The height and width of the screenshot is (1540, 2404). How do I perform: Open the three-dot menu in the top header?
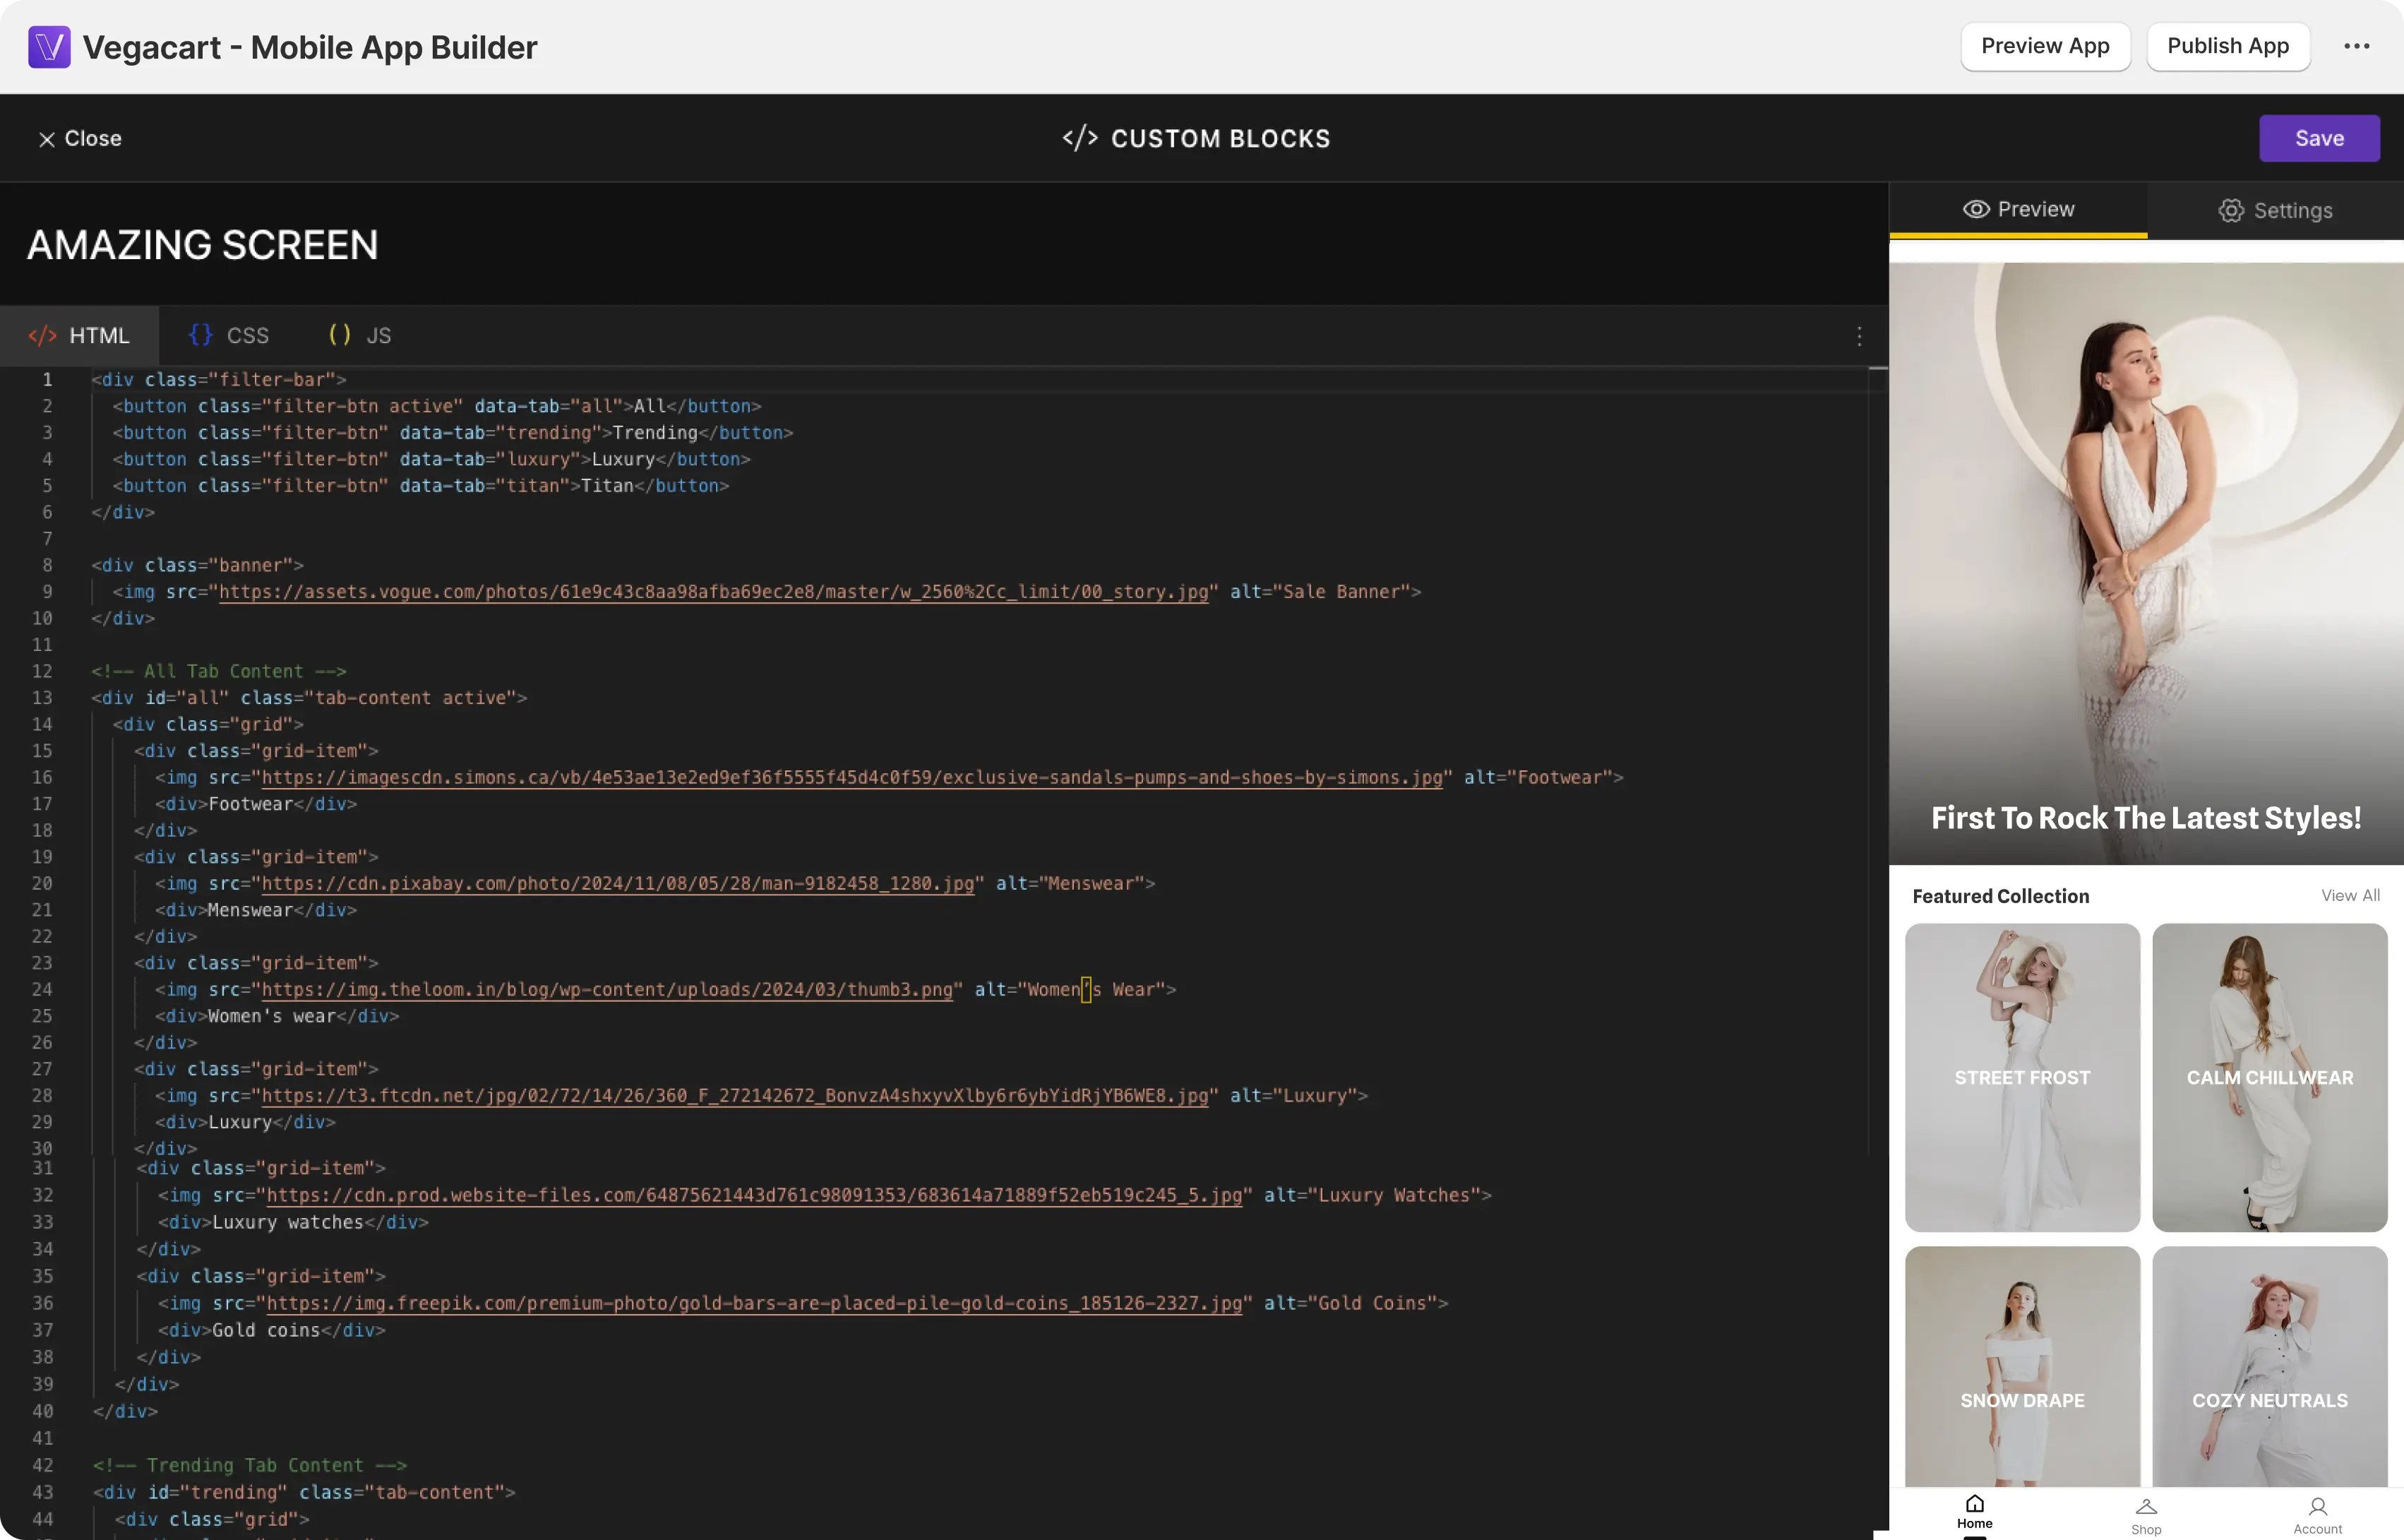(2357, 46)
